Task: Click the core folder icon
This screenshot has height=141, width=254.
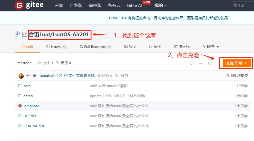Action: 20,86
